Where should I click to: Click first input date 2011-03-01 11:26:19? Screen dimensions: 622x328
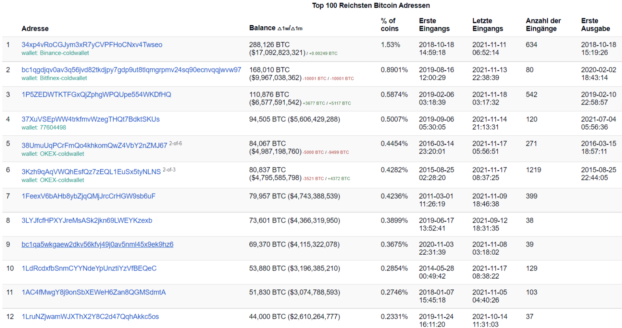point(436,200)
